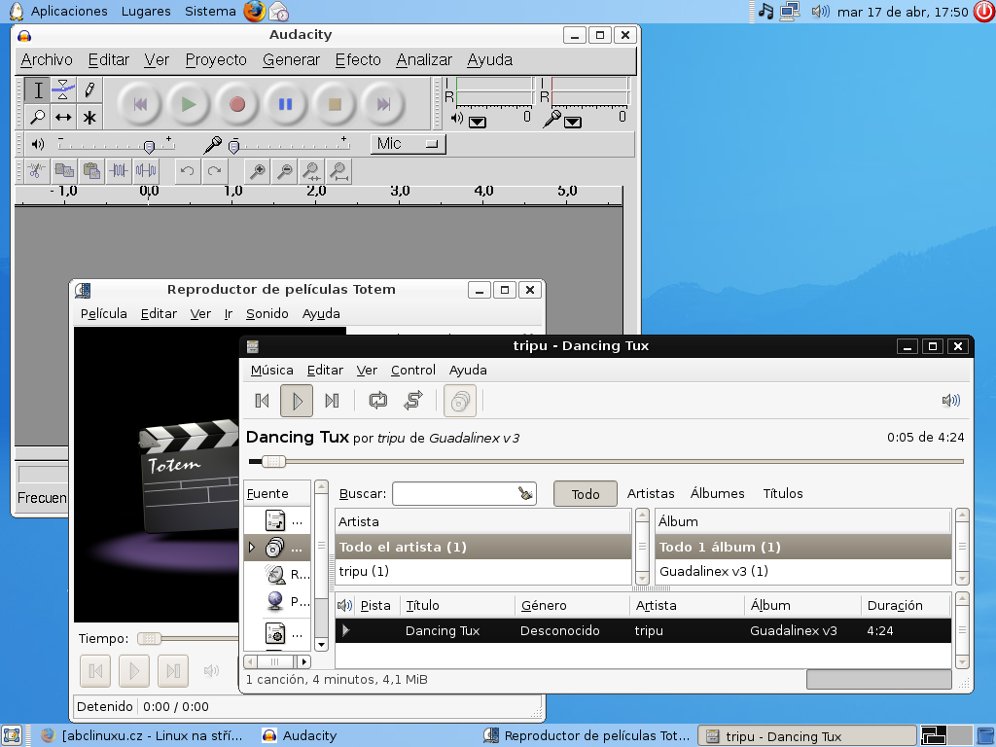This screenshot has width=996, height=747.
Task: Open the Analizar menu in Audacity
Action: 424,59
